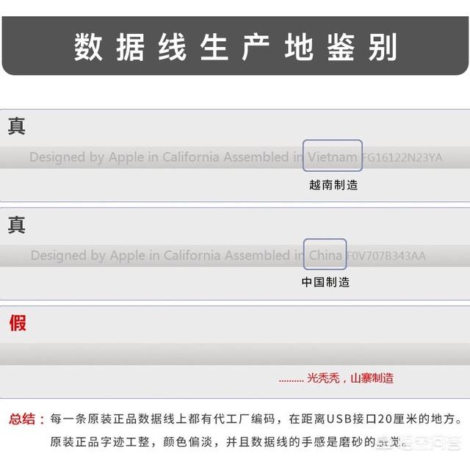The height and width of the screenshot is (459, 470).
Task: Click the serial code F0V707B343AA
Action: coord(386,256)
